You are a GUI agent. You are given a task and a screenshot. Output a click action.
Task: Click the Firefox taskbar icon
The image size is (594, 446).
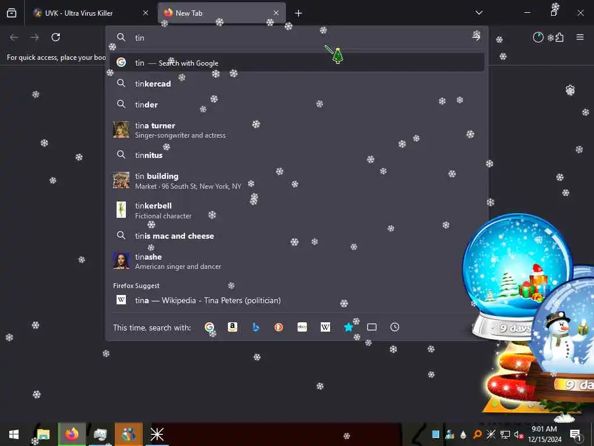pyautogui.click(x=71, y=434)
